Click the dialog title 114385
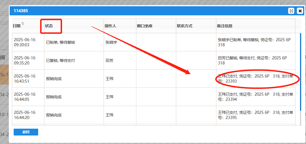The width and height of the screenshot is (306, 144). click(21, 11)
